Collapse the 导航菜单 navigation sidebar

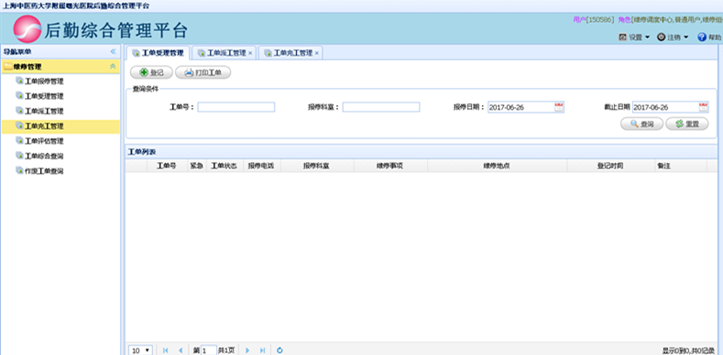coord(113,51)
